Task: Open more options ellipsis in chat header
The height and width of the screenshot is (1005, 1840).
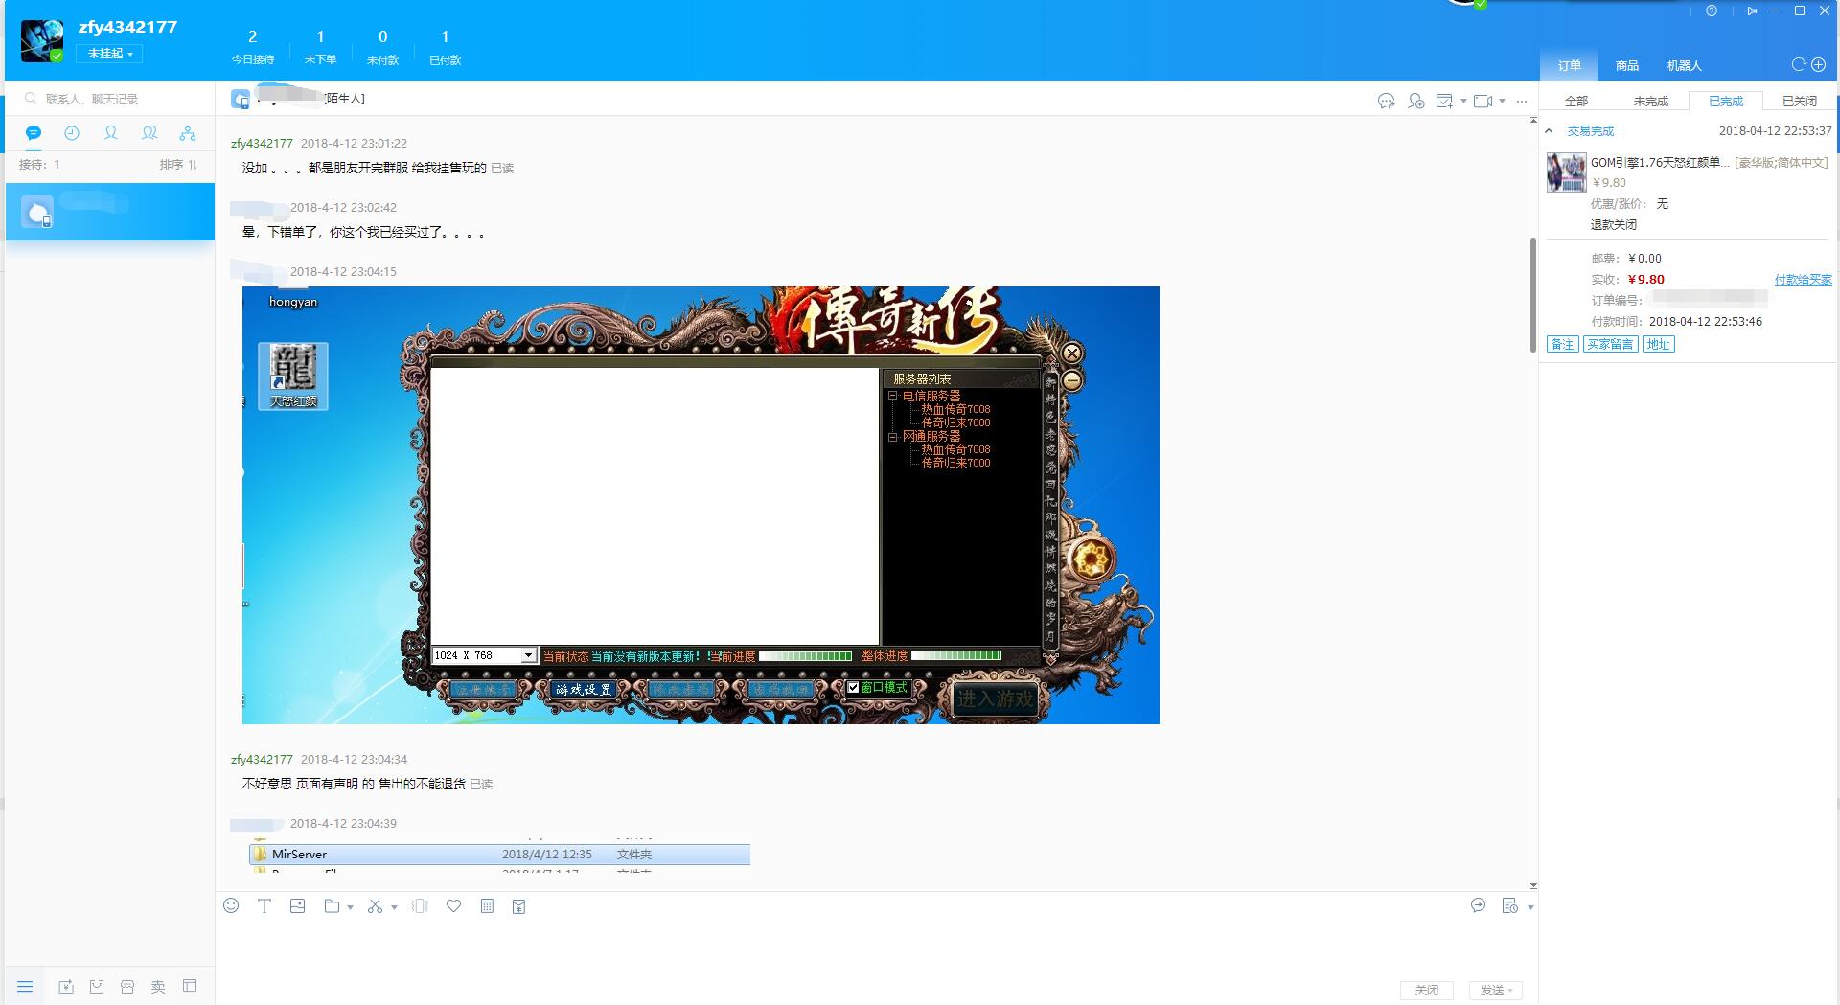Action: (1522, 101)
